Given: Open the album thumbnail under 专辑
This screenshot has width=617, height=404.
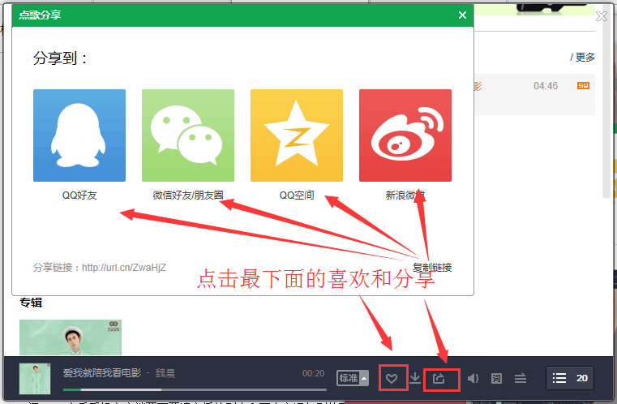Looking at the screenshot, I should [71, 337].
